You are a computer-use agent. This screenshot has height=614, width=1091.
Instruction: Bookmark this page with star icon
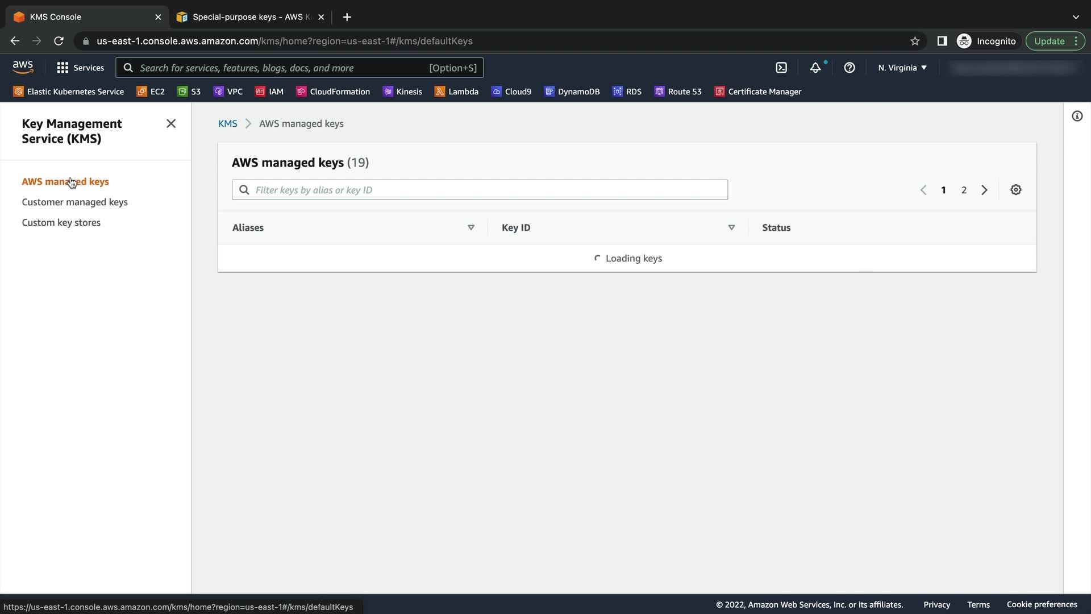point(915,41)
